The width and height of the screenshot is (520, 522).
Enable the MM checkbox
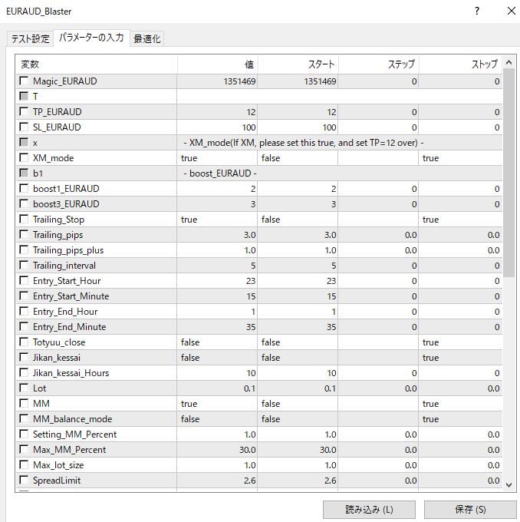click(24, 403)
